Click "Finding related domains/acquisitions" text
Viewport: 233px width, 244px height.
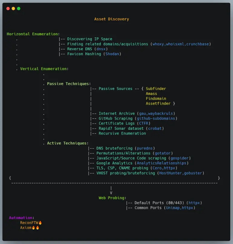pos(108,44)
